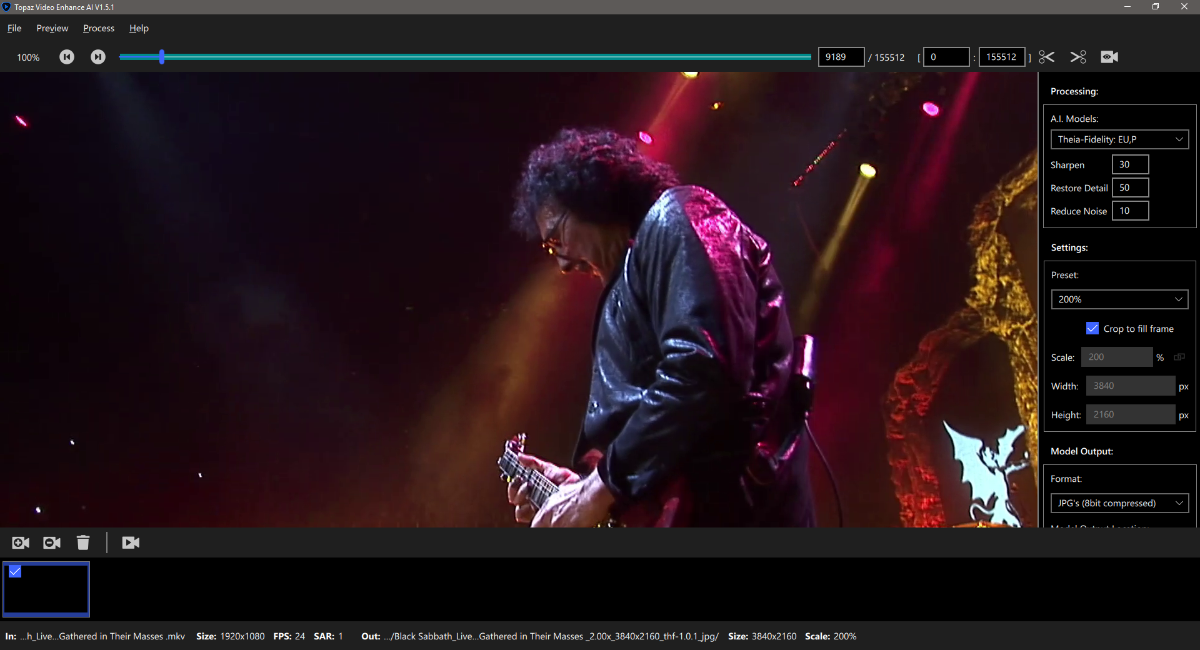
Task: Click the Sharpen value field
Action: (x=1130, y=164)
